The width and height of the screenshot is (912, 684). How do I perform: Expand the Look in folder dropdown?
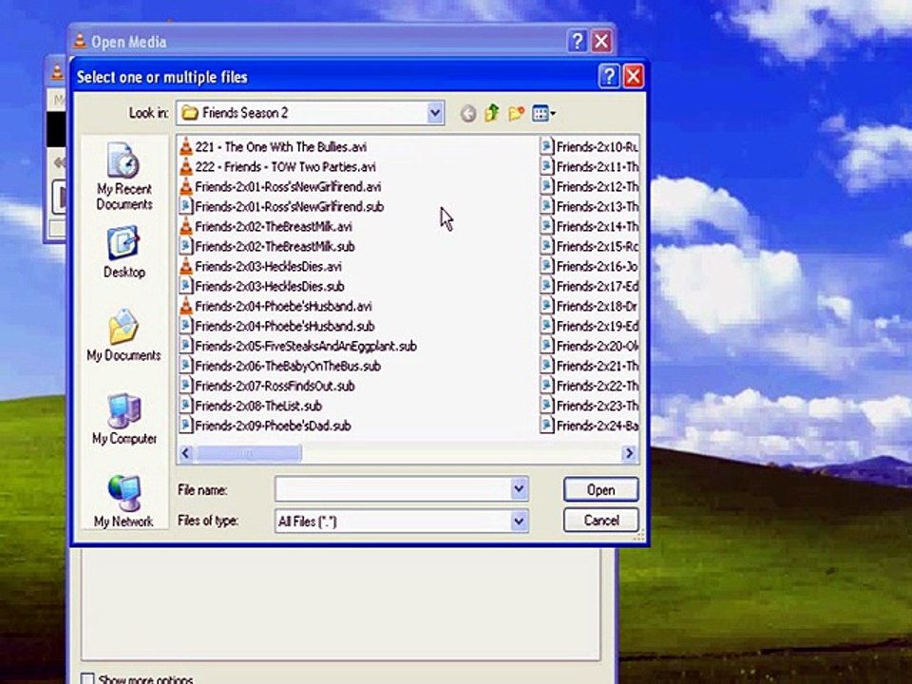(434, 113)
